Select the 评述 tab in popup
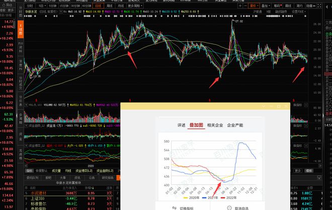 (x=182, y=125)
